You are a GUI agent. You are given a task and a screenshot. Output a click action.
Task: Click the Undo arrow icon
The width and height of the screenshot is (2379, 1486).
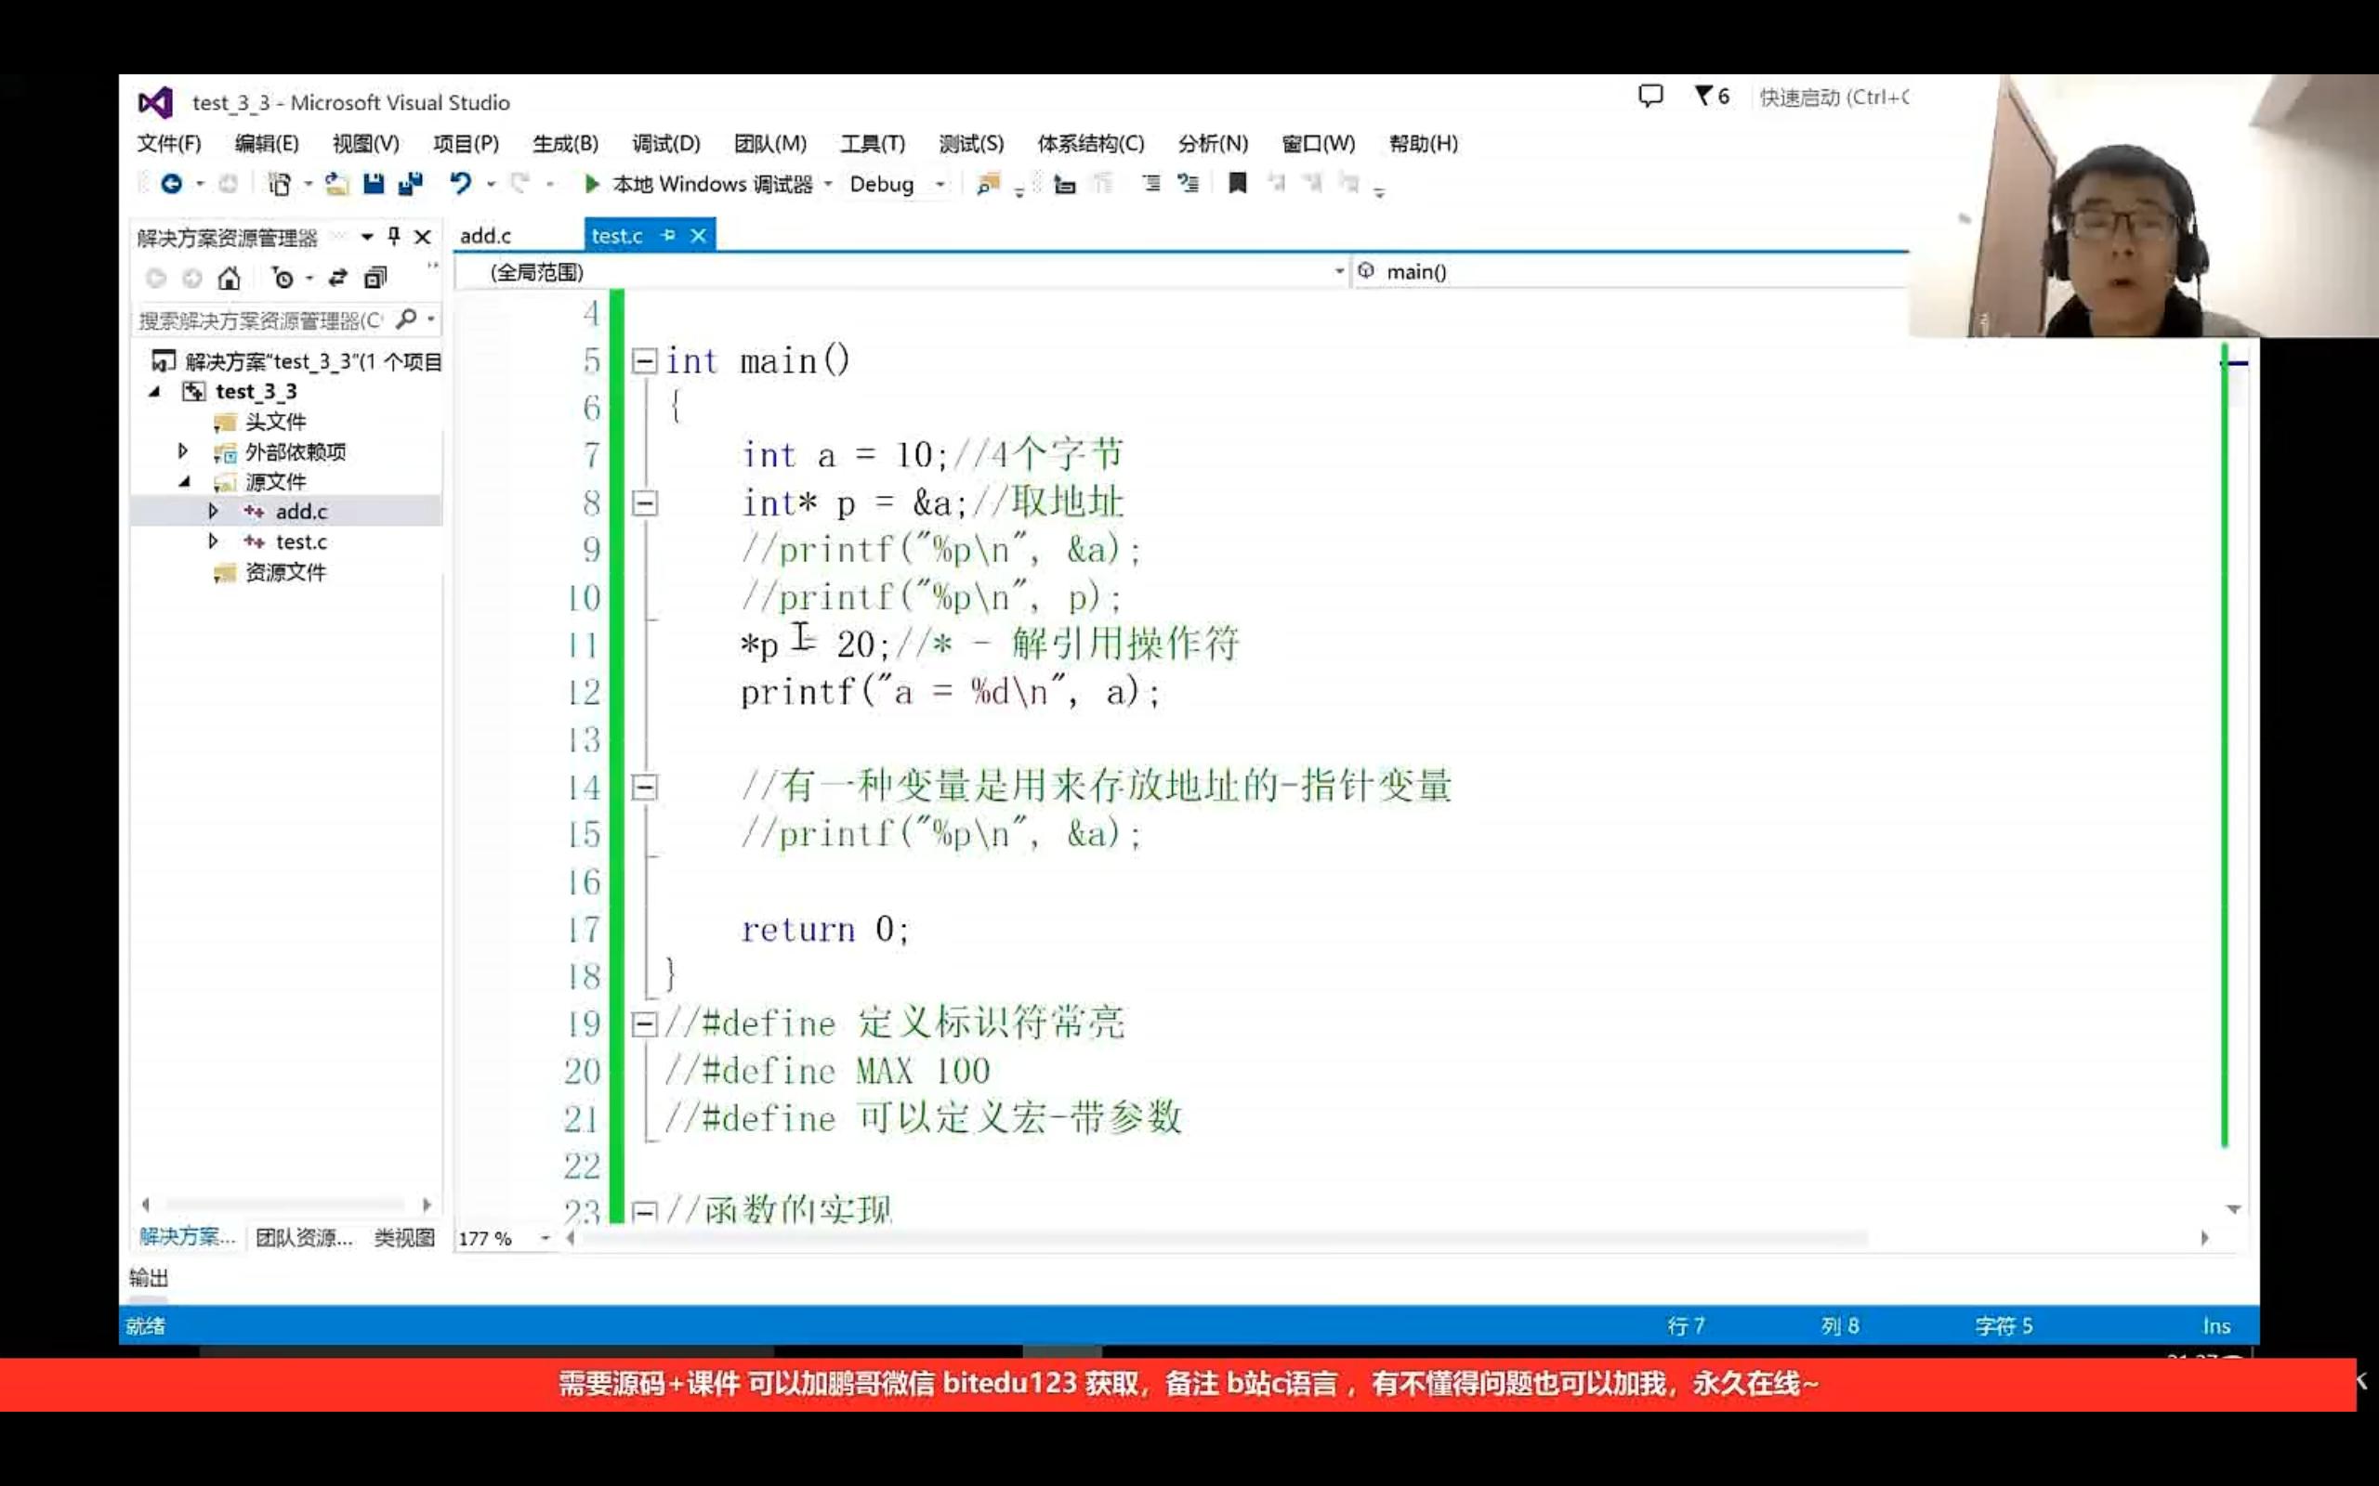[460, 184]
